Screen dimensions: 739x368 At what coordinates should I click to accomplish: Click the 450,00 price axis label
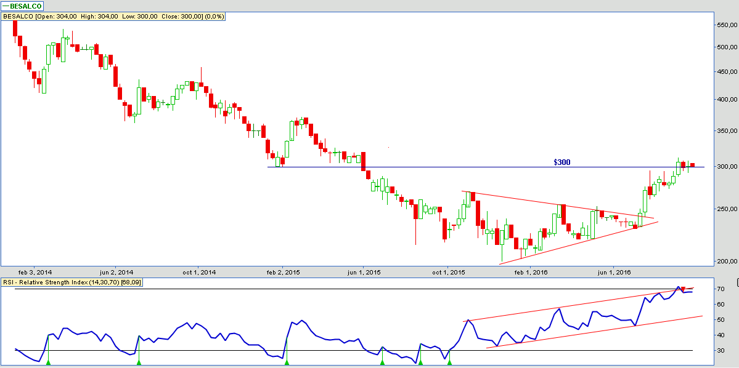click(727, 72)
